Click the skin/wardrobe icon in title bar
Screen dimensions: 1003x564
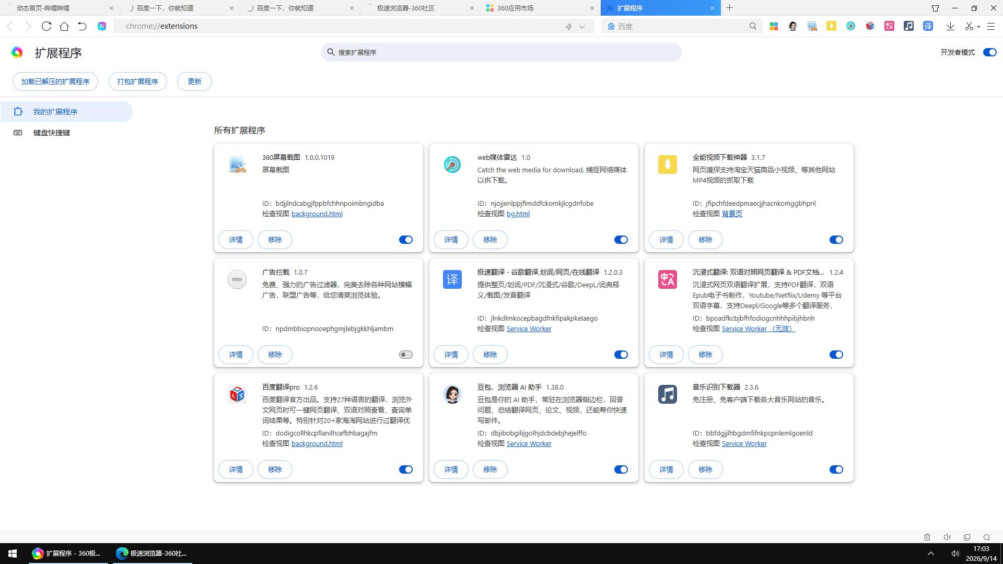pos(935,8)
